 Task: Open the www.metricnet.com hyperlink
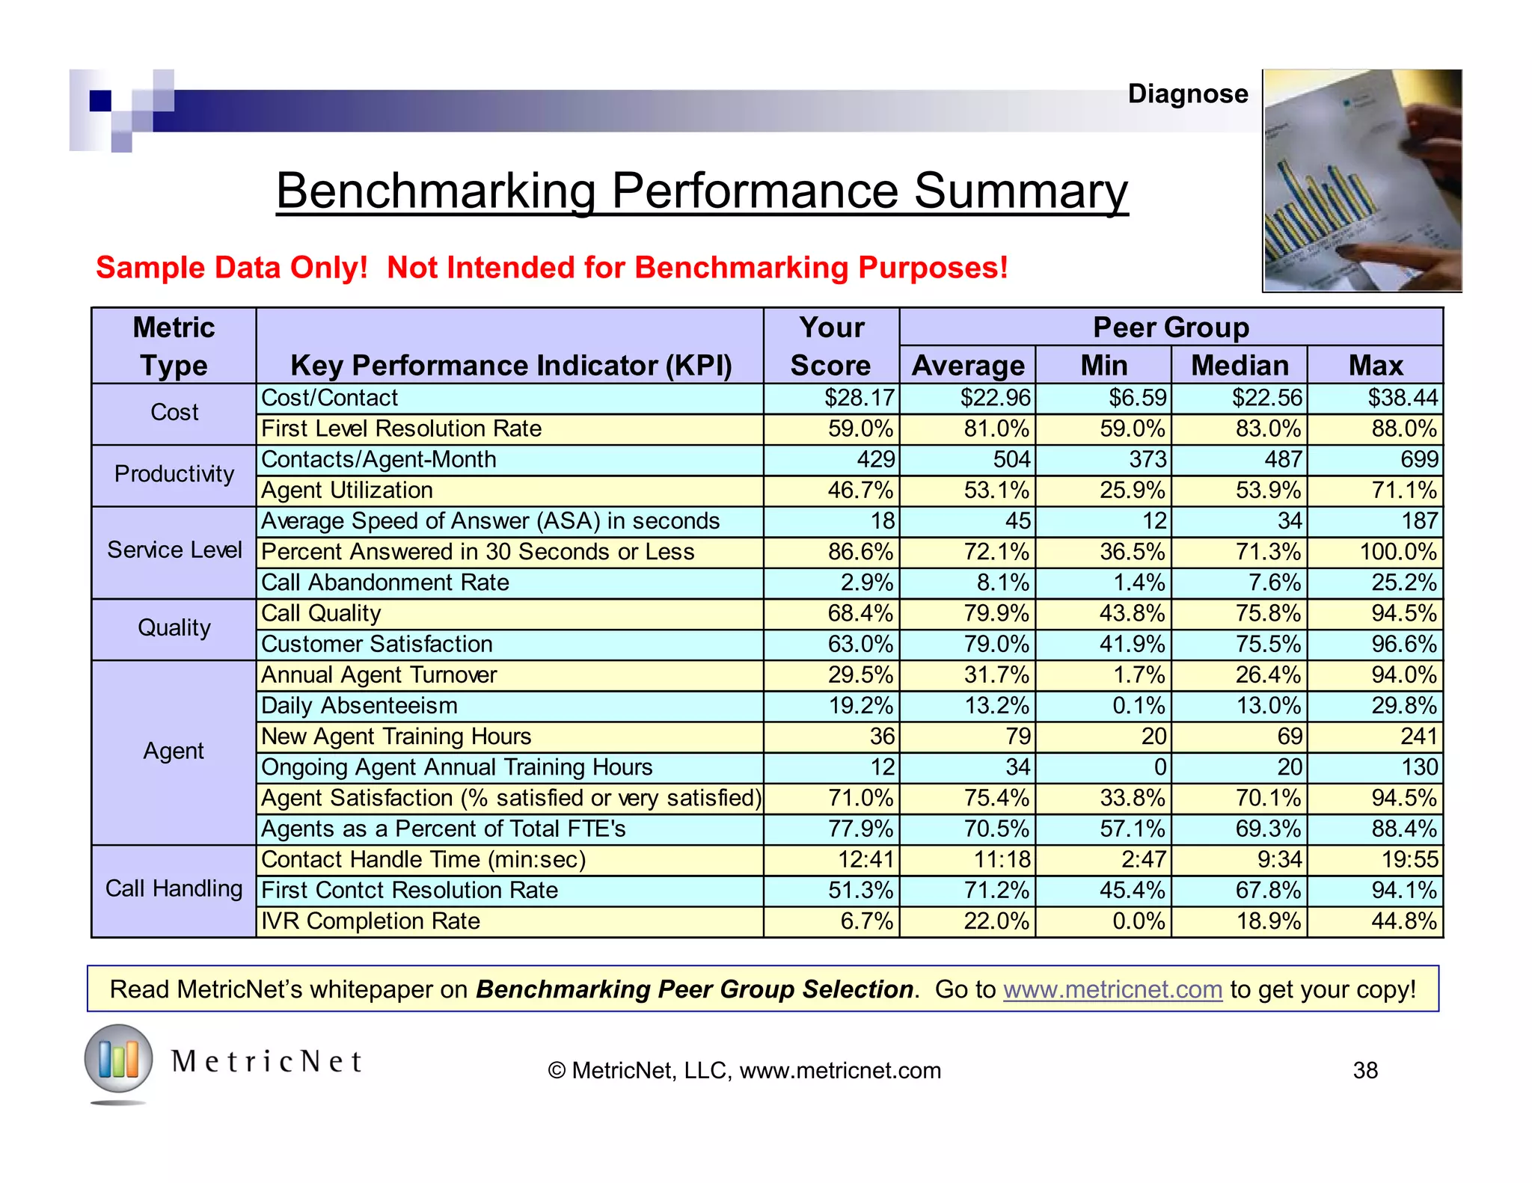point(1112,989)
